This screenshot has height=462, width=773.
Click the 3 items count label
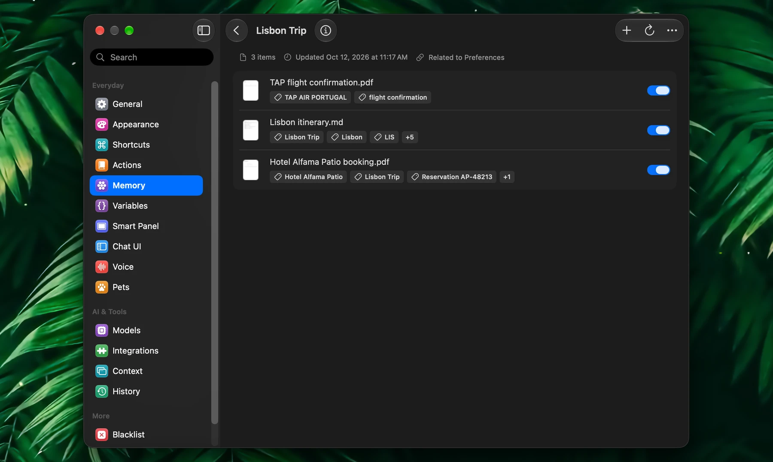258,57
